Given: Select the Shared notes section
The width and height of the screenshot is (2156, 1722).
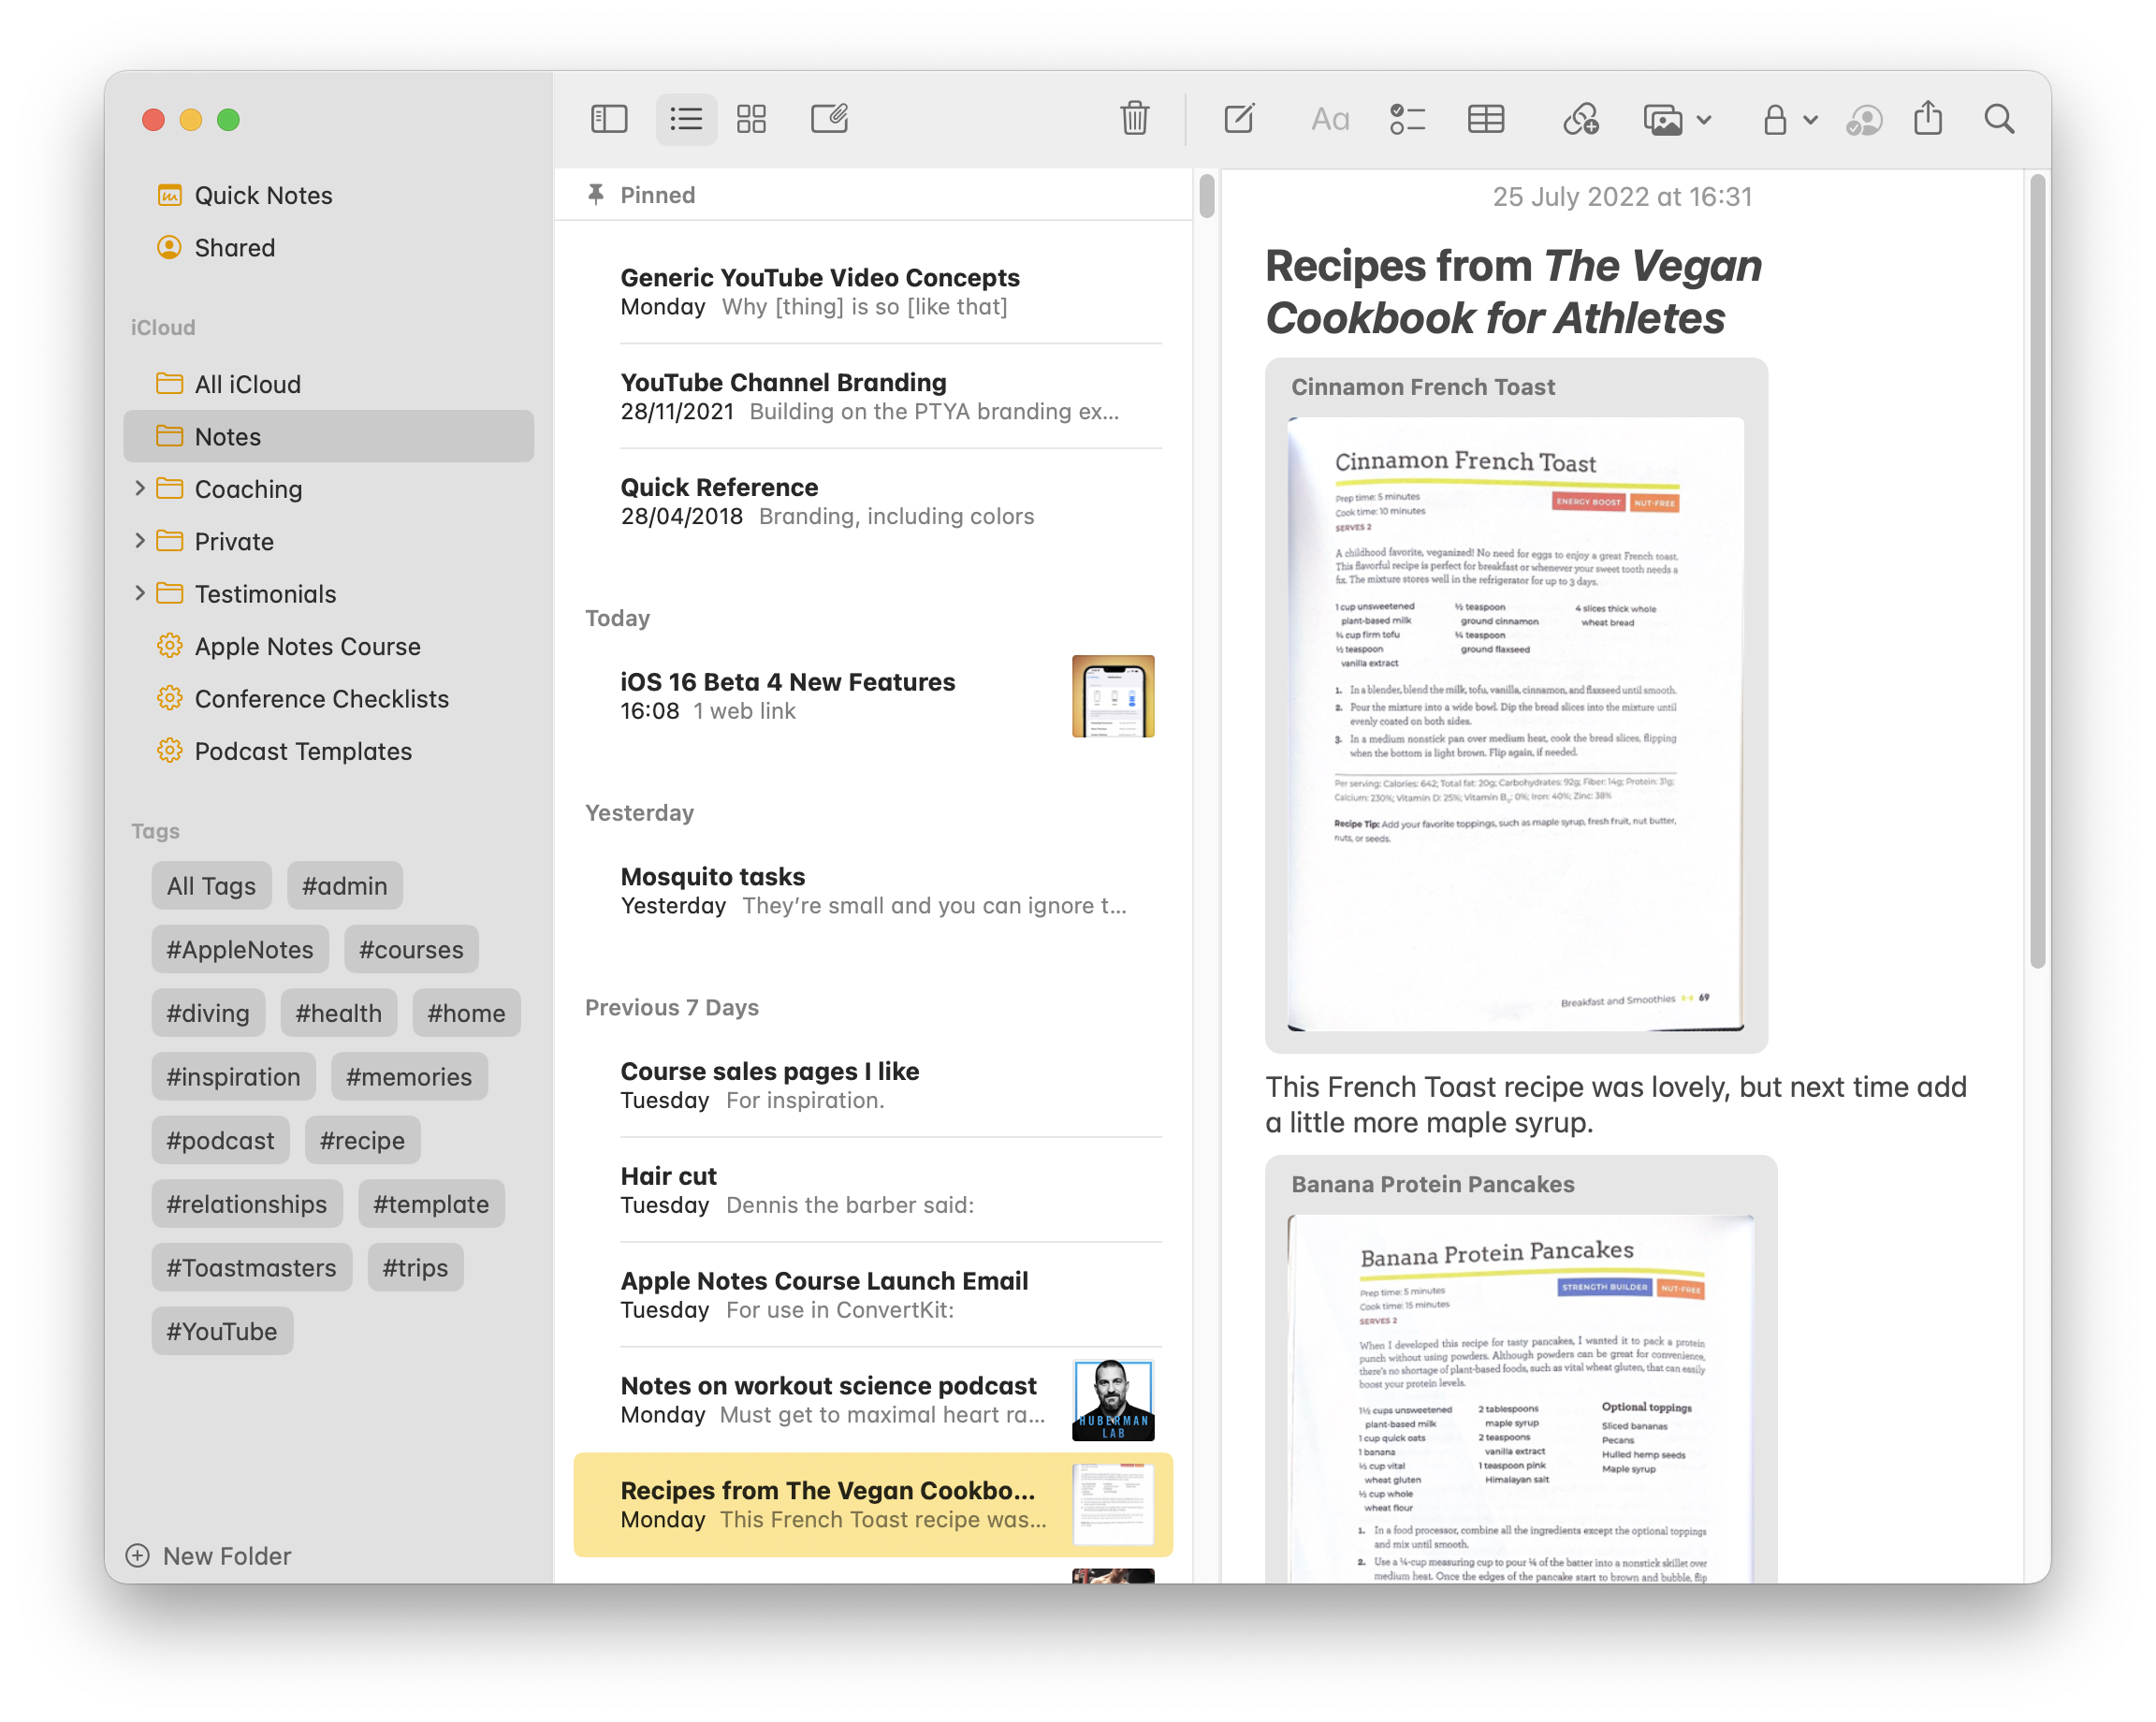Looking at the screenshot, I should [233, 247].
